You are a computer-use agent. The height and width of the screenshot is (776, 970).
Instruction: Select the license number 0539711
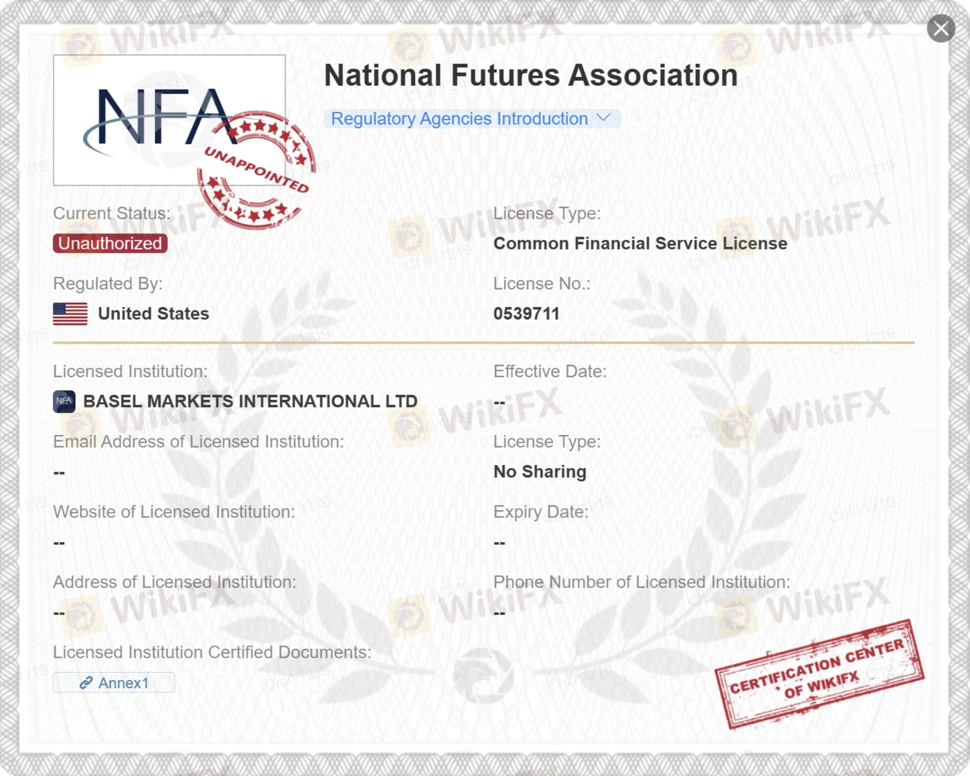point(526,314)
